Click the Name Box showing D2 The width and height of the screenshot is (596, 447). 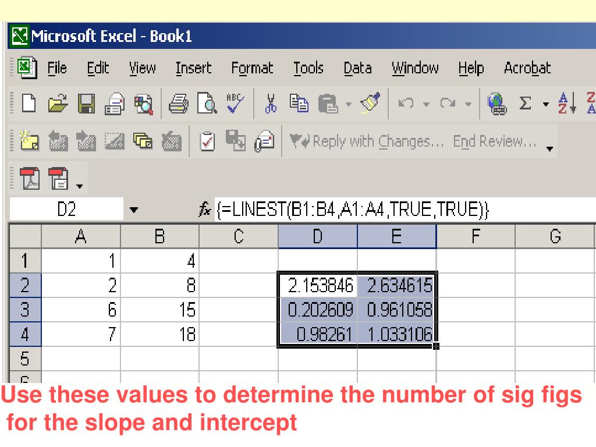tap(66, 209)
